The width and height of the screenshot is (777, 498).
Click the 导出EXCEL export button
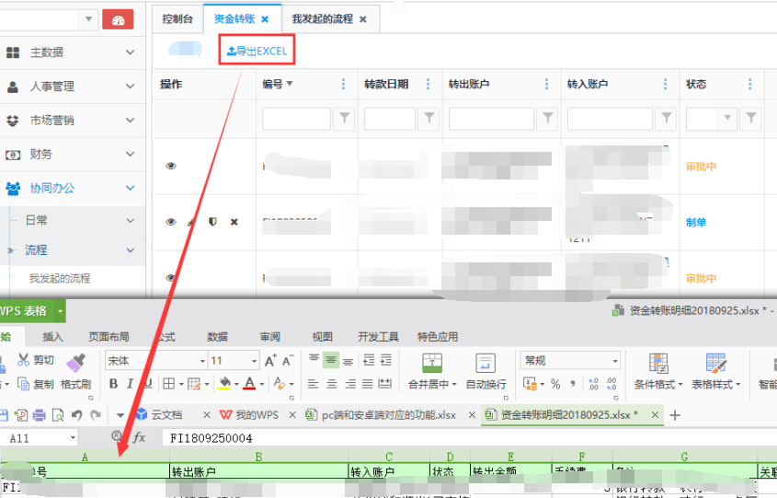[257, 52]
